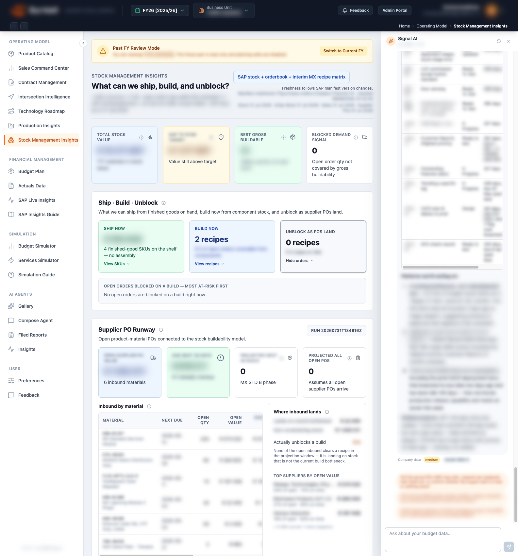Open Filed Reports page
This screenshot has height=556, width=518.
tap(32, 335)
